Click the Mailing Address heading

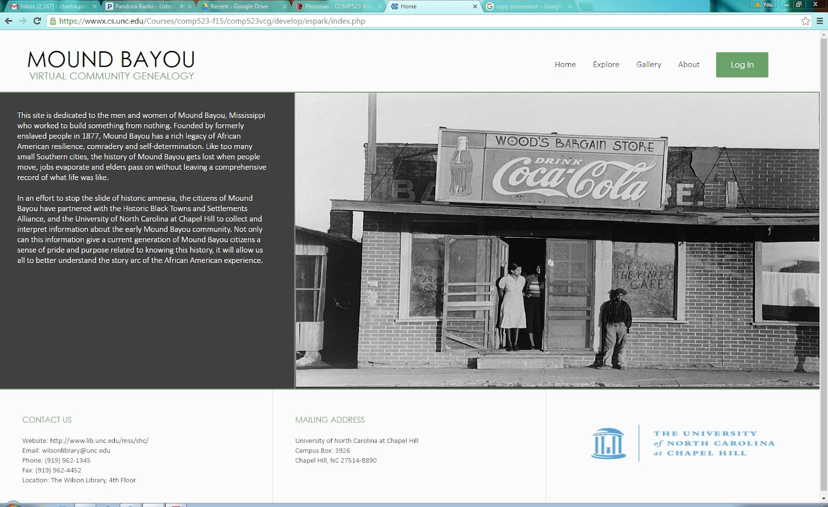(330, 420)
